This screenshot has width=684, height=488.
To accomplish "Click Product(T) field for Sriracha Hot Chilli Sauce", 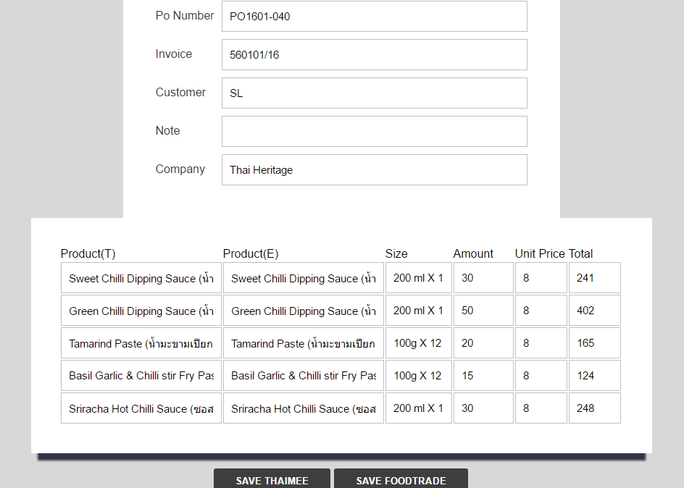I will point(141,408).
